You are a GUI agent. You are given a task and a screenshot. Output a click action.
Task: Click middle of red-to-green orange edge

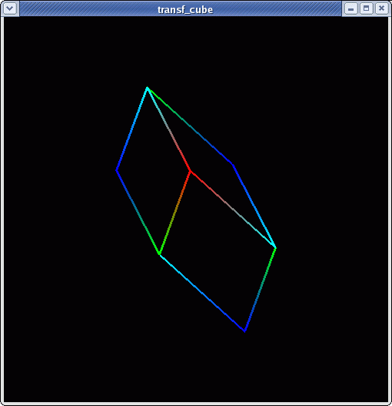(x=175, y=213)
